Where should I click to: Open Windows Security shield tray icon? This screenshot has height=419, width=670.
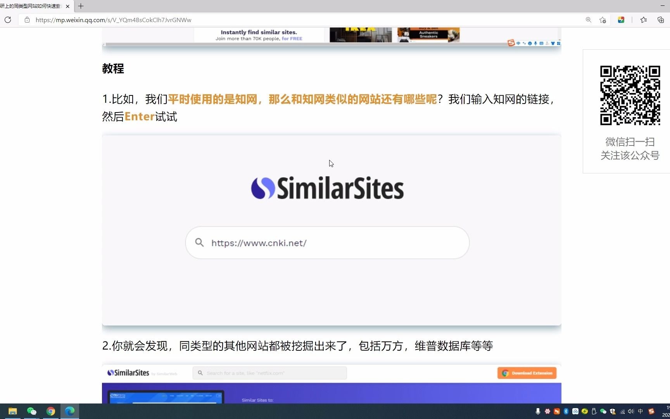point(613,411)
